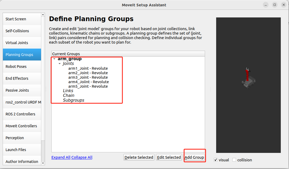The height and width of the screenshot is (169, 289).
Task: Go to Perception step
Action: [22, 138]
